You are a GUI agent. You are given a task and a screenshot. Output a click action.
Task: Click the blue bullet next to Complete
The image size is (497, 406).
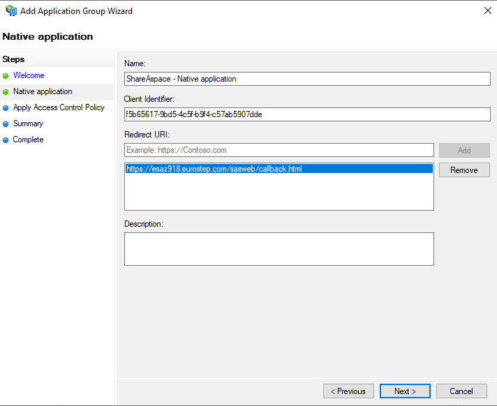tap(6, 140)
